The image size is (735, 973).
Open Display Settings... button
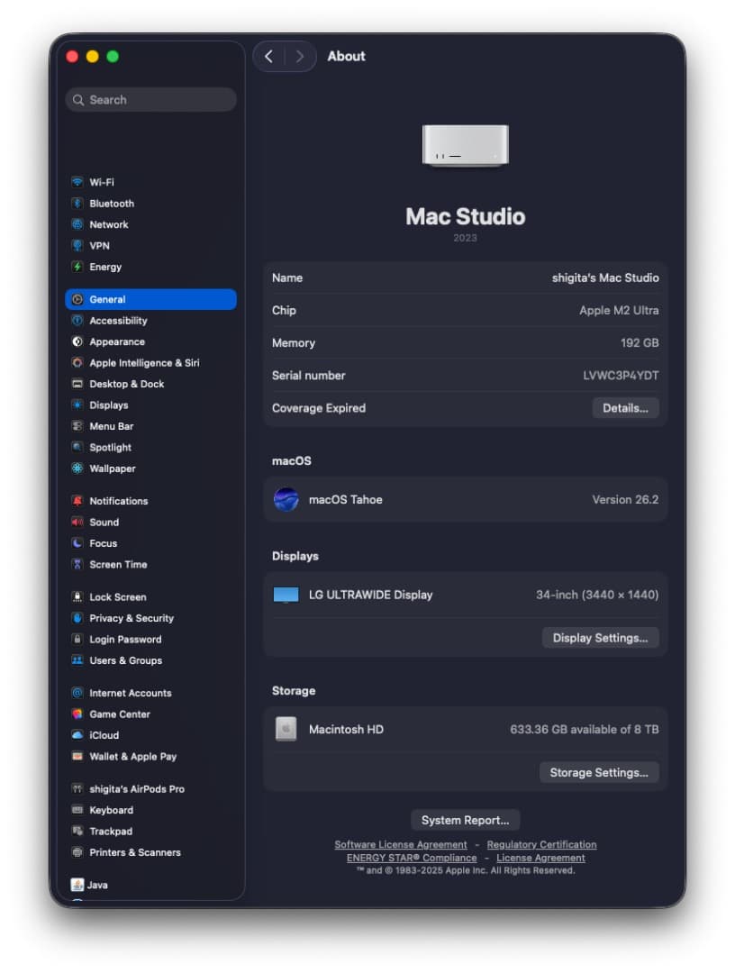click(x=600, y=638)
